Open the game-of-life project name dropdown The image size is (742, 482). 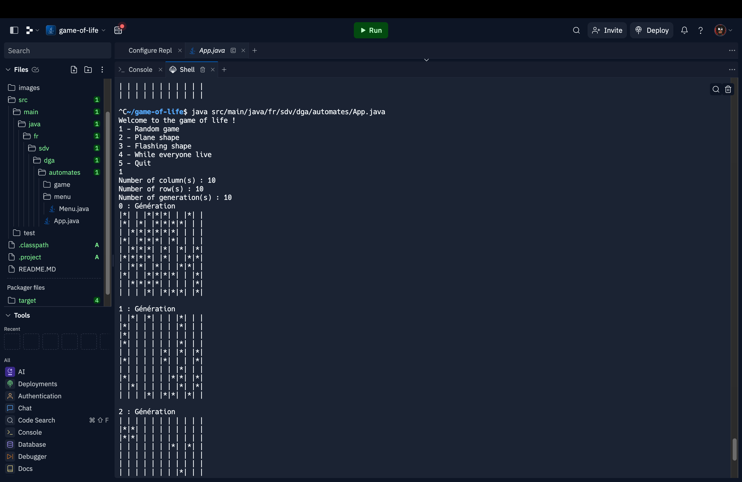tap(78, 30)
